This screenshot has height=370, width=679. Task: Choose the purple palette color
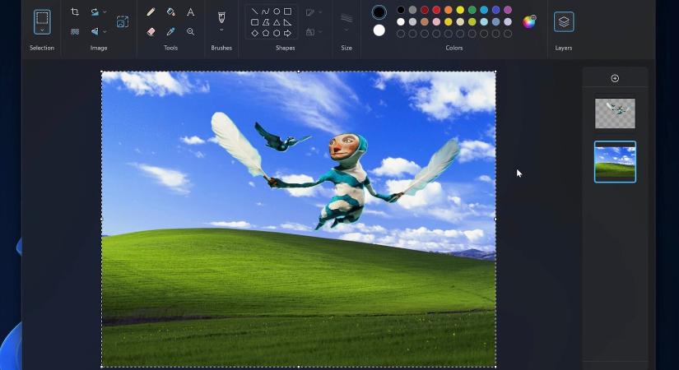point(508,10)
